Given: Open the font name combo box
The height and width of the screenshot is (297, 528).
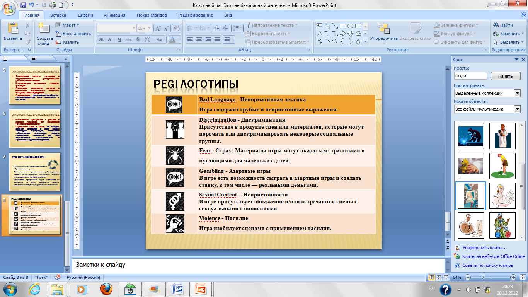Looking at the screenshot, I should (x=116, y=28).
